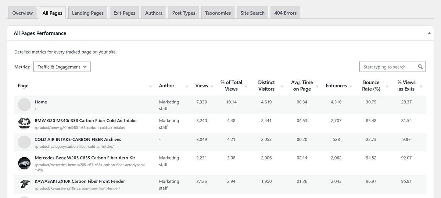Click the Distinct Visitors column header
The width and height of the screenshot is (441, 198).
point(266,85)
